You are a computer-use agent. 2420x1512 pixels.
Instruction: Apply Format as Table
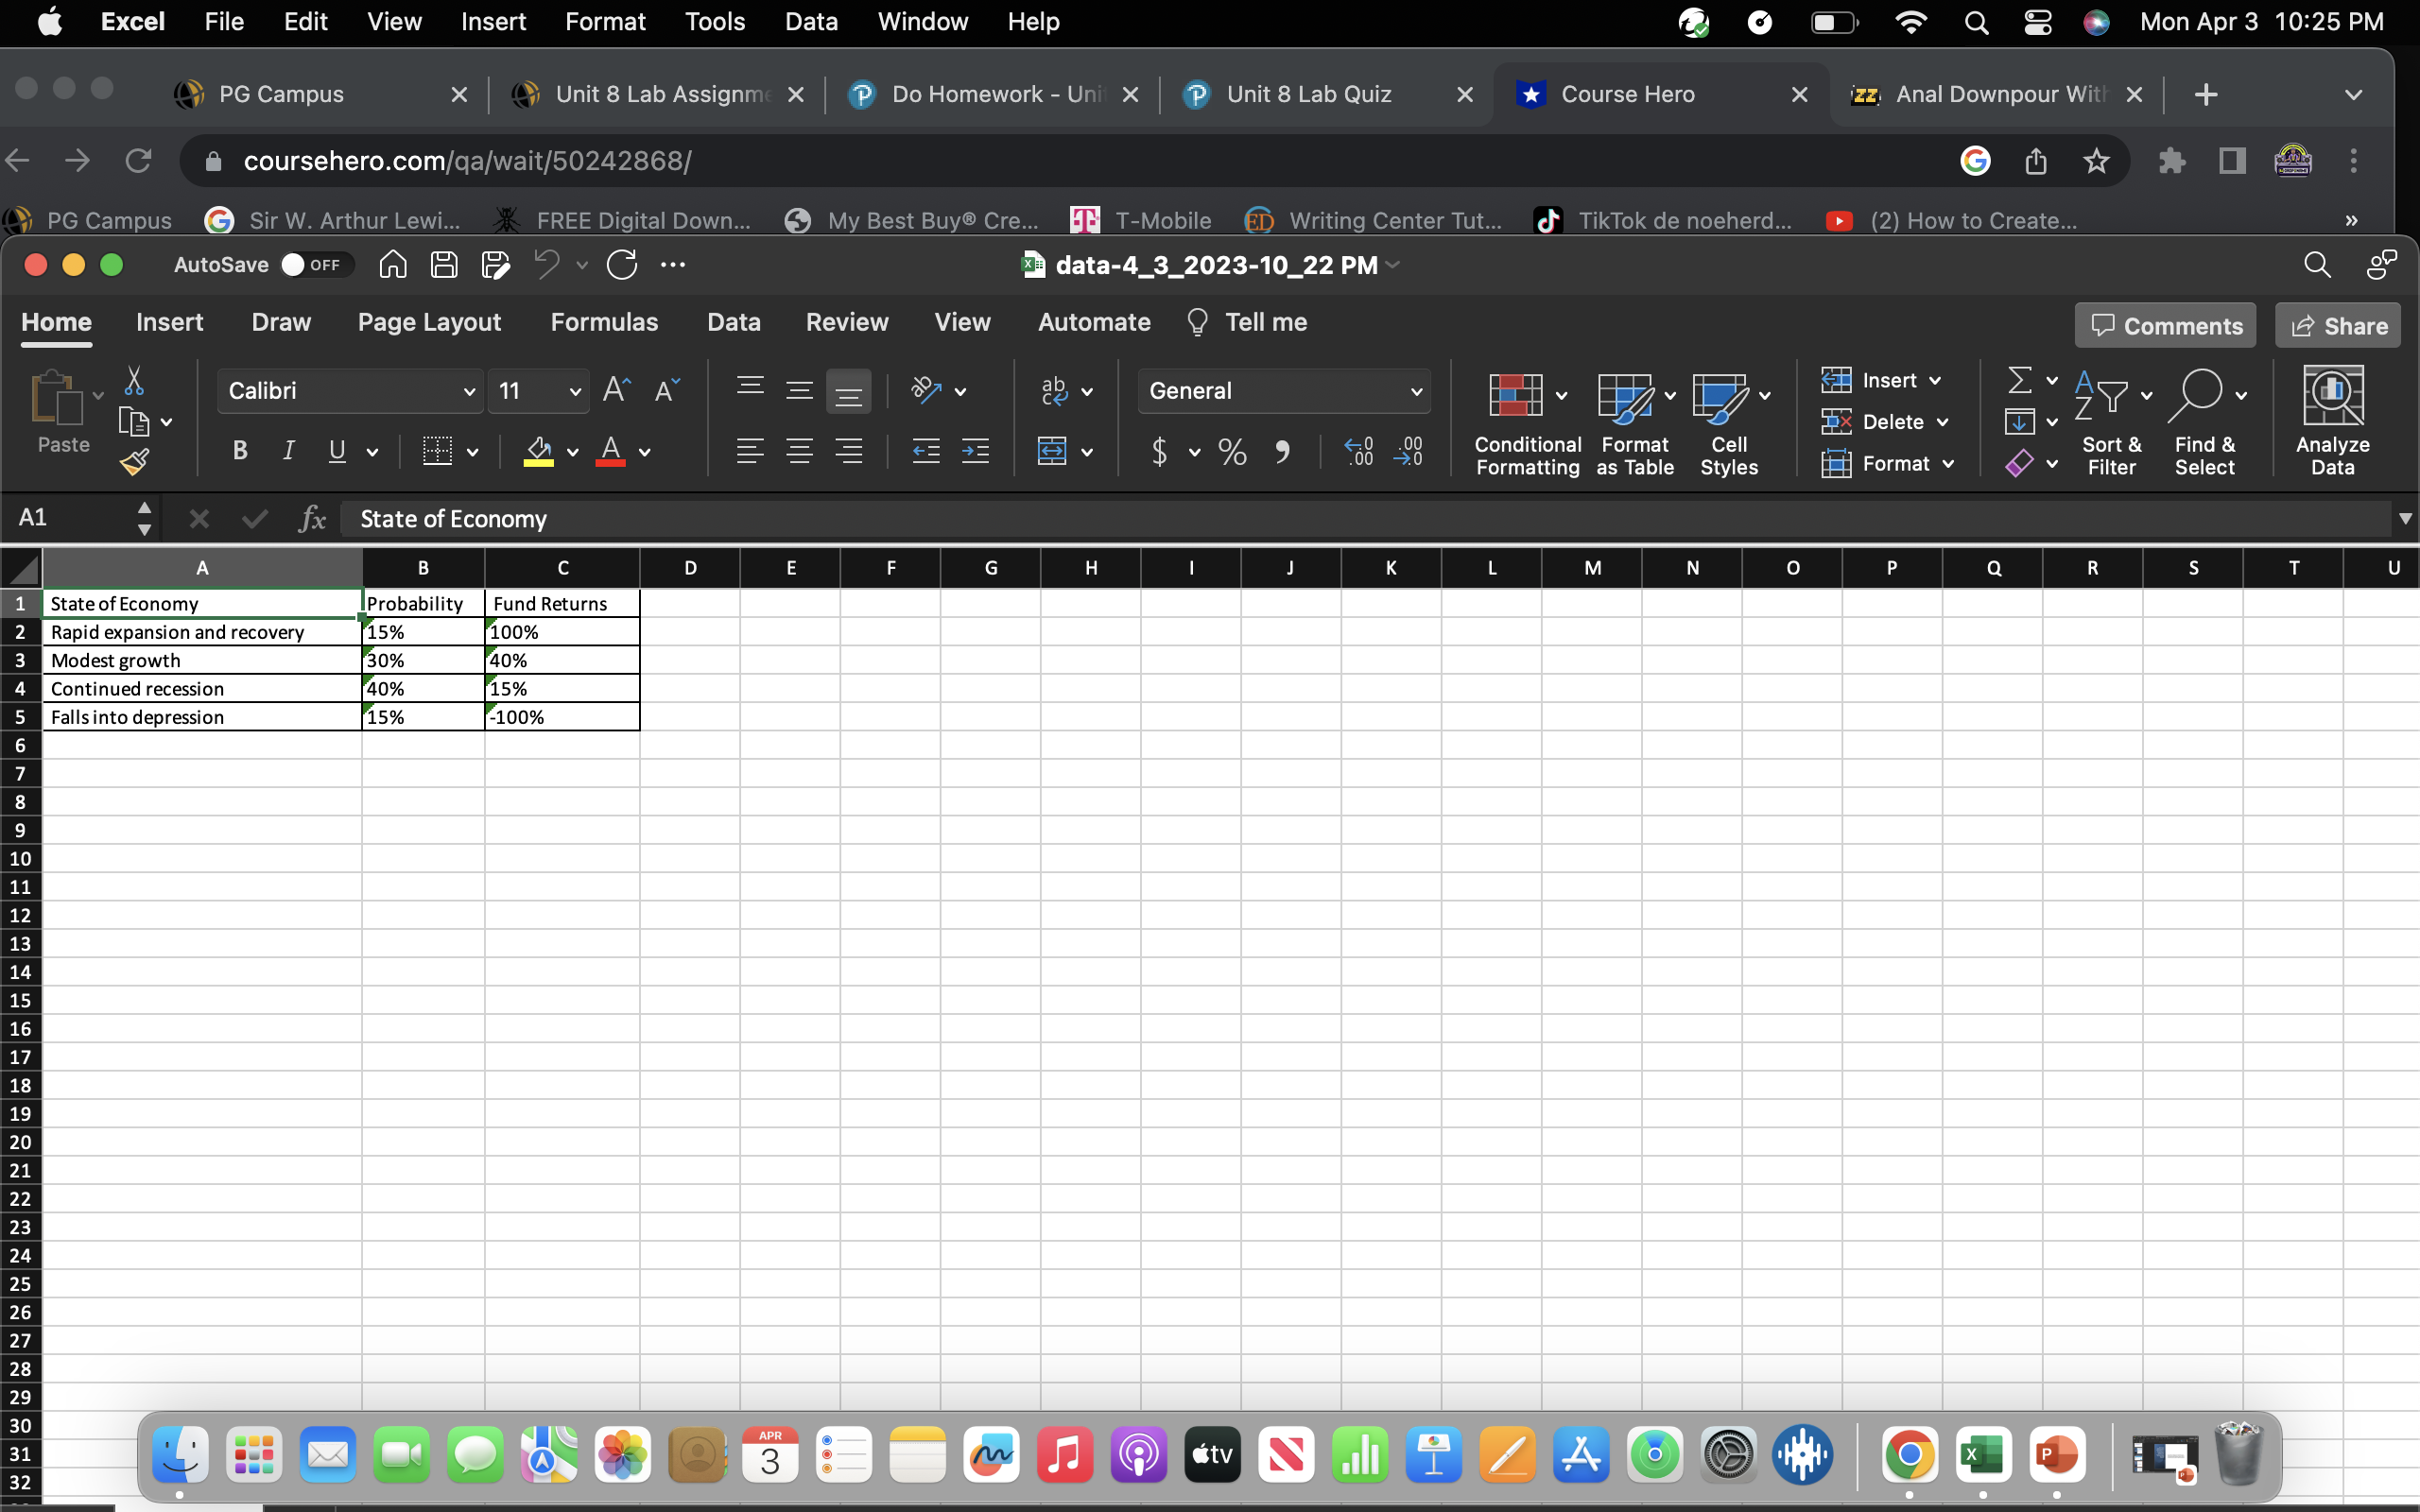(x=1632, y=418)
